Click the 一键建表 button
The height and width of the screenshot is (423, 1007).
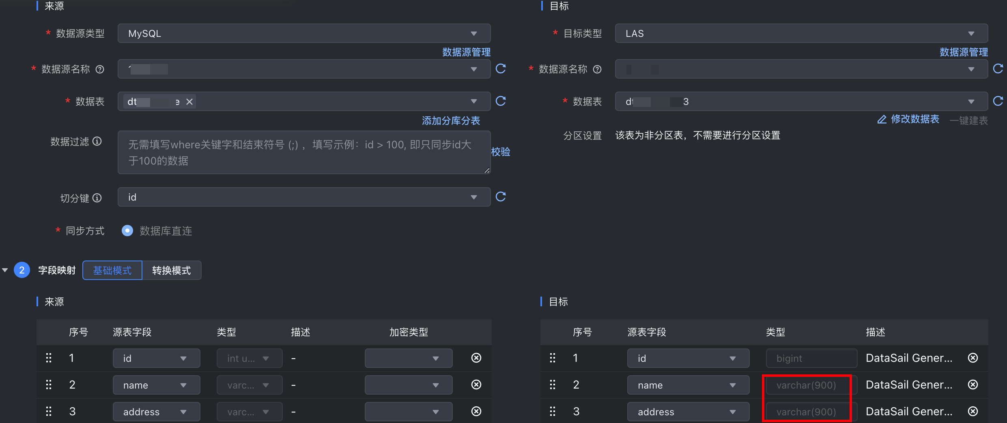tap(969, 120)
